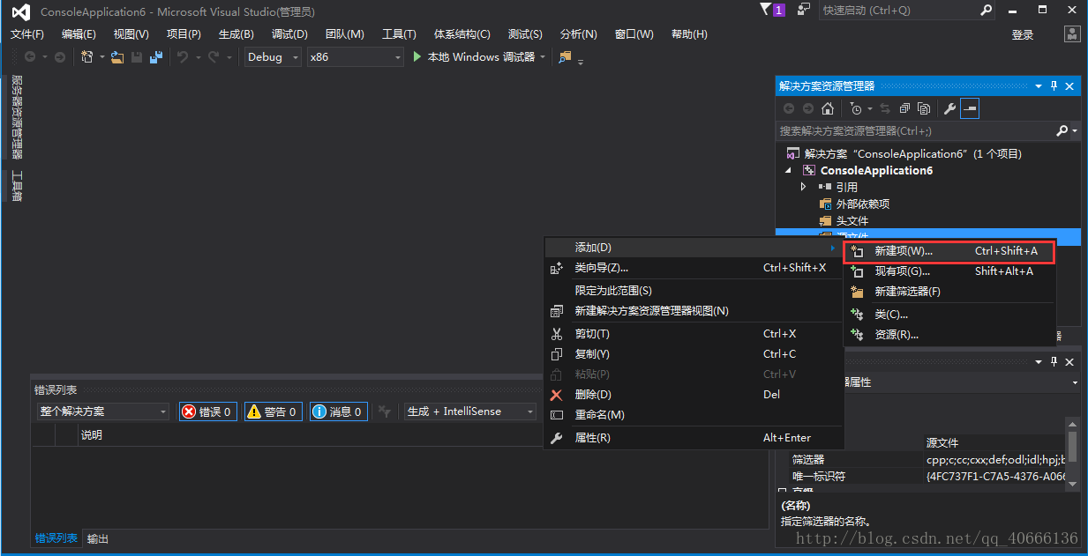This screenshot has width=1088, height=556.
Task: Click the Properties panel vertical scrollbar
Action: 1072,454
